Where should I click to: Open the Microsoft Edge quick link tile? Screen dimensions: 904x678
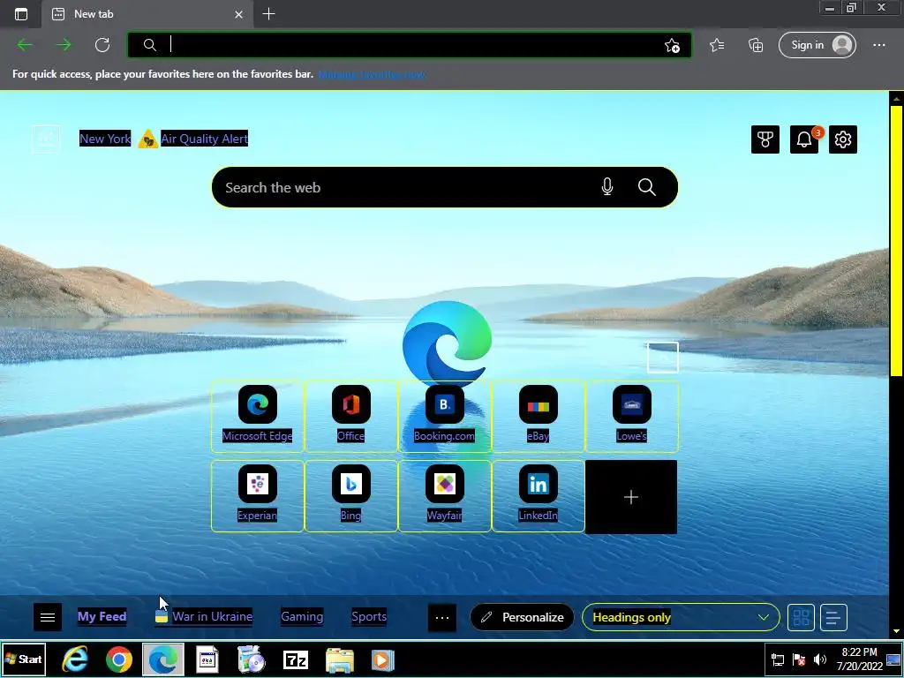point(257,417)
